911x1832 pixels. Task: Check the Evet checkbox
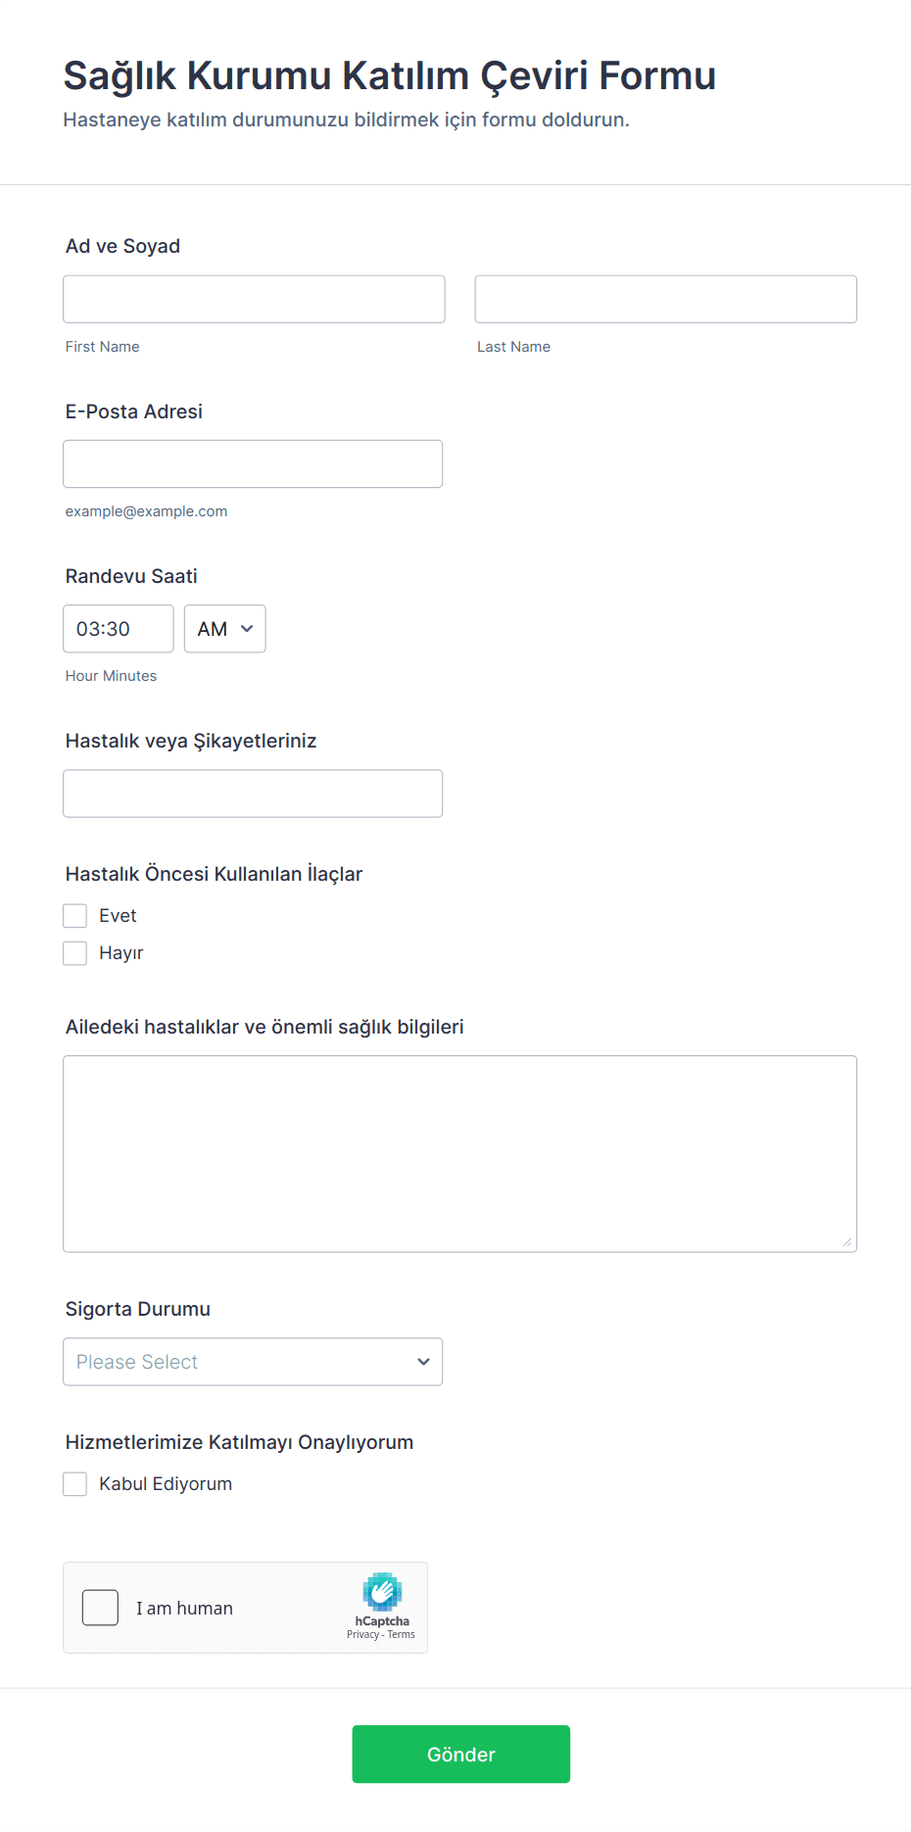click(x=75, y=916)
